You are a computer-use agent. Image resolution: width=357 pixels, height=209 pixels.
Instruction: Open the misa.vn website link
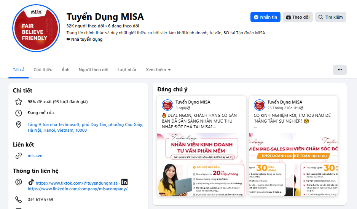35,156
